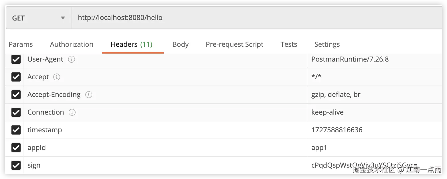Disable the sign header checkbox
Viewport: 447px width, 179px height.
(x=16, y=165)
